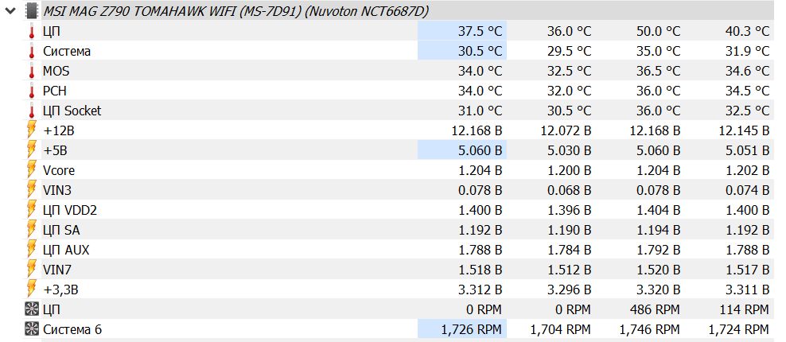The height and width of the screenshot is (342, 786).
Task: Click the PCH minimum value 32.0 °C
Action: coord(569,91)
